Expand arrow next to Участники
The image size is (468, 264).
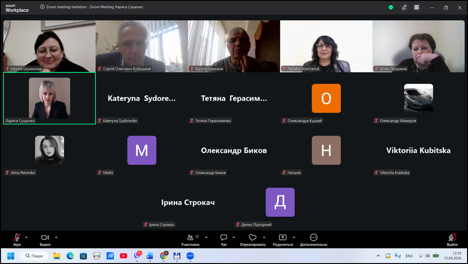[206, 238]
